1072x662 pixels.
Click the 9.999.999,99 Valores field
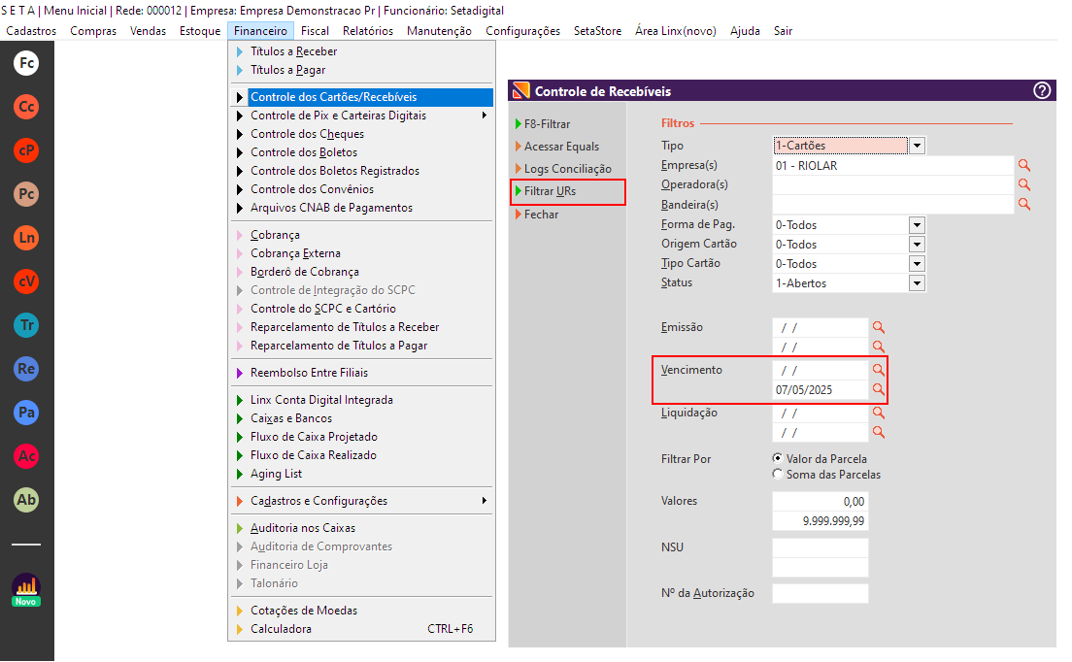(820, 520)
